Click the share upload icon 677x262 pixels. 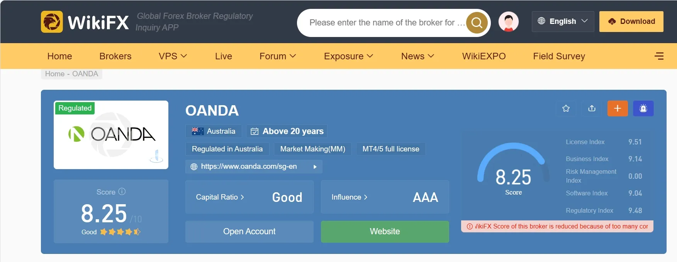[x=592, y=109]
